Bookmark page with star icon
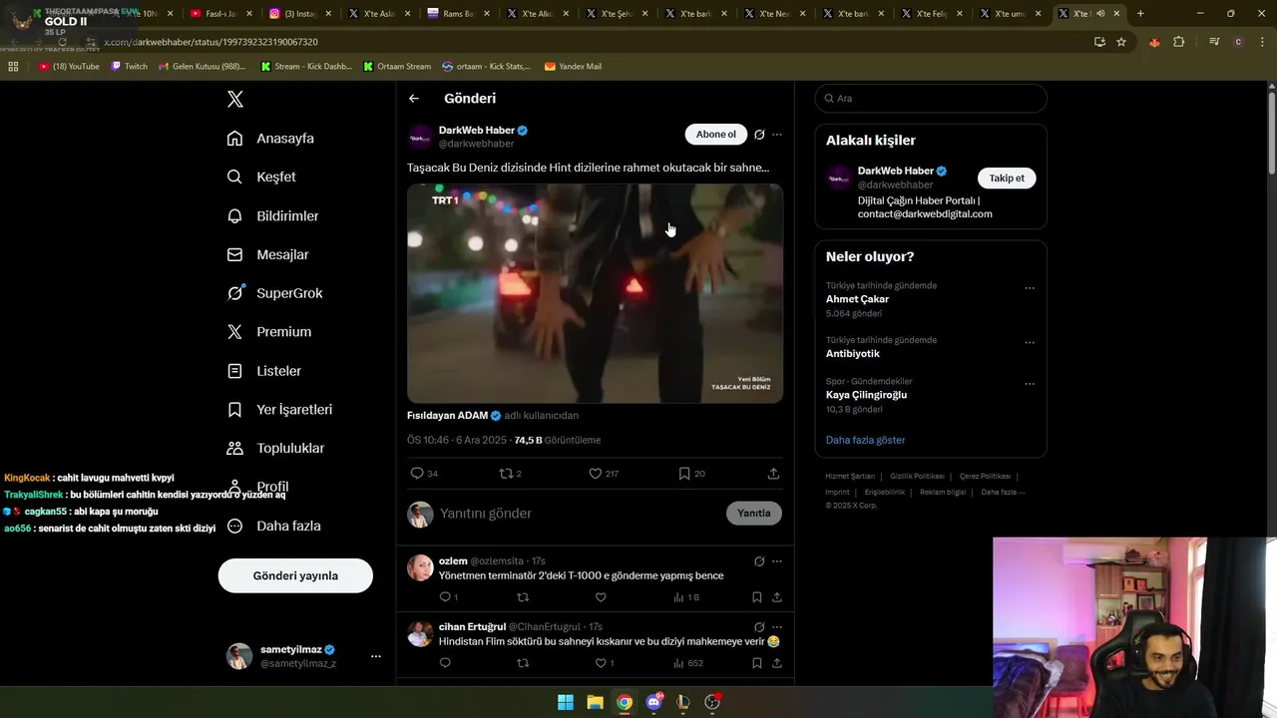 (x=1121, y=42)
